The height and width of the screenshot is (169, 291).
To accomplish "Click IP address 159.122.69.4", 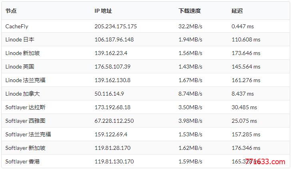I will click(111, 134).
